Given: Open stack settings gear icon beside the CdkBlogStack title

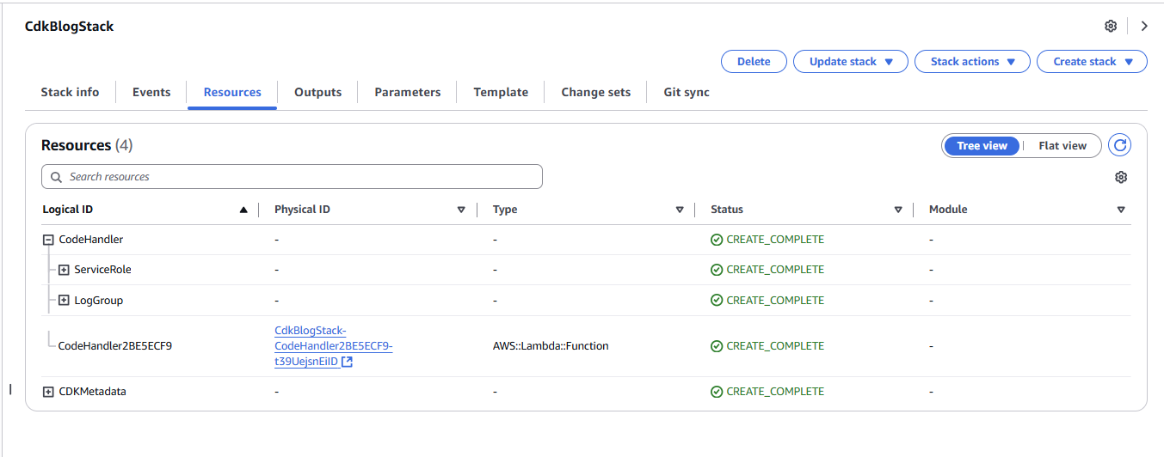Looking at the screenshot, I should (x=1111, y=26).
